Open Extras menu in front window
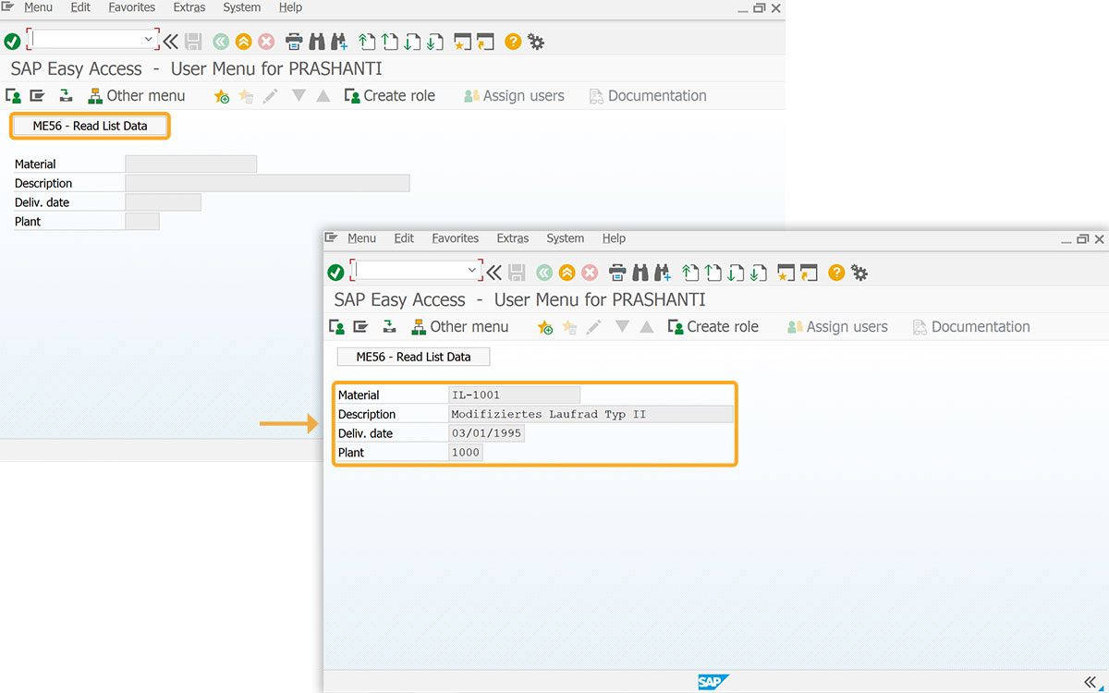Image resolution: width=1109 pixels, height=693 pixels. click(513, 238)
